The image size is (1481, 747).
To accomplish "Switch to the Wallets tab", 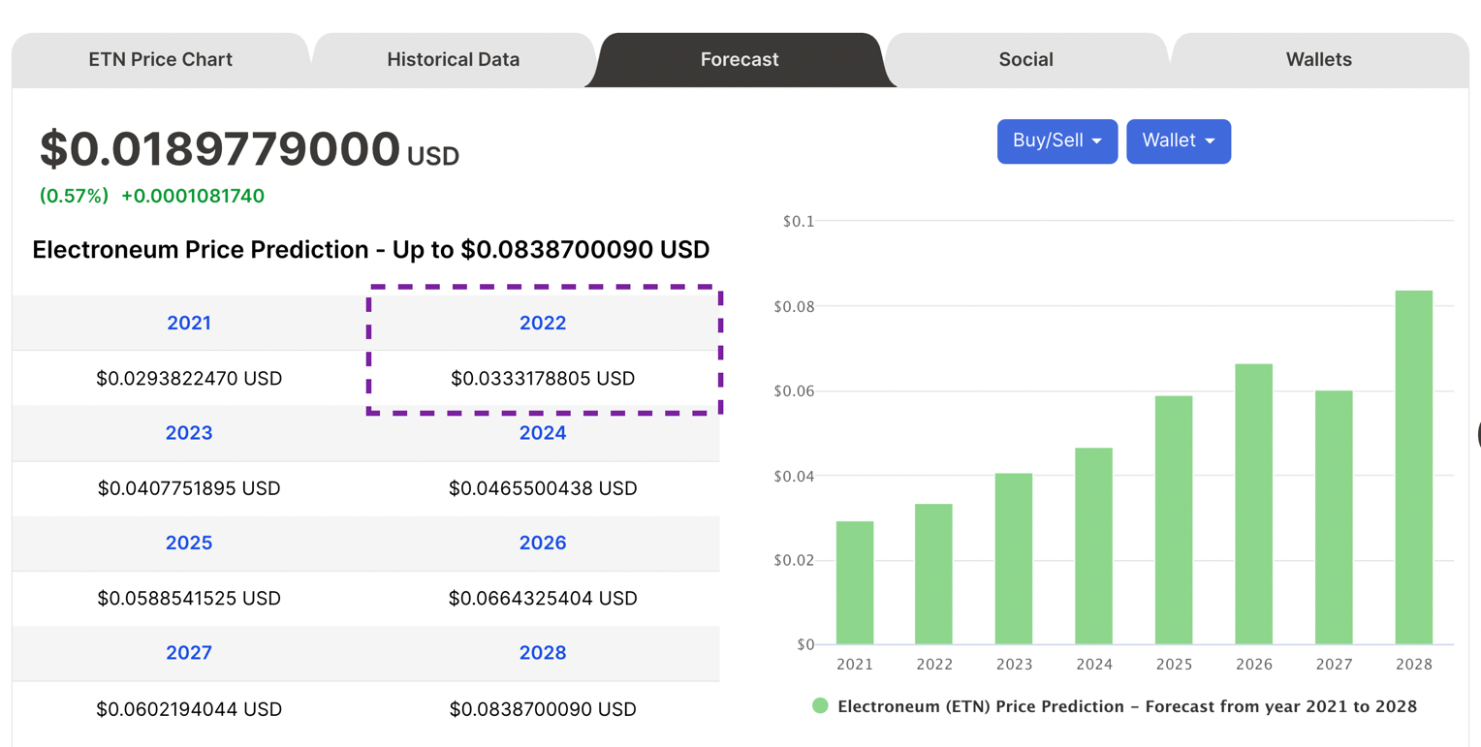I will coord(1319,59).
